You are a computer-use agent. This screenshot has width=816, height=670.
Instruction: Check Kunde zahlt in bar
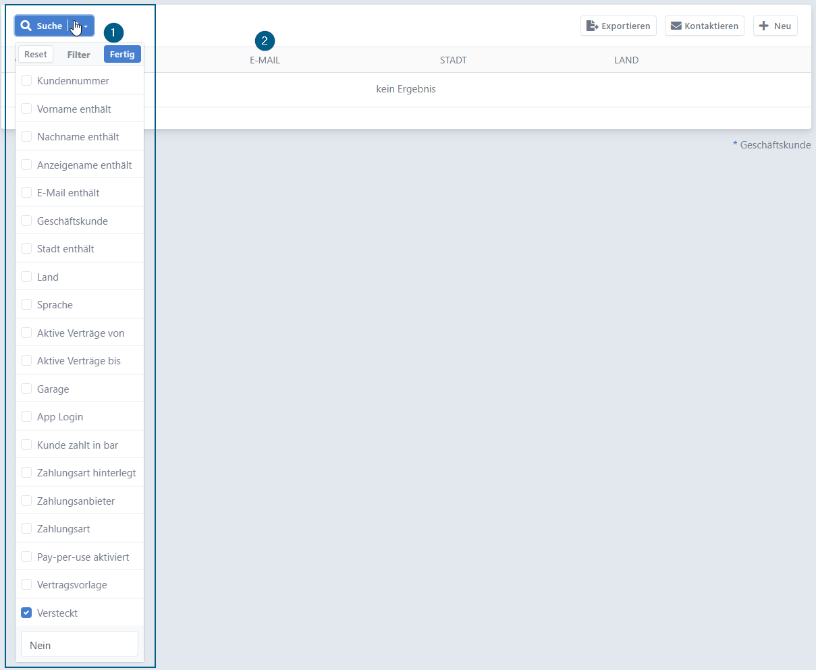click(26, 445)
